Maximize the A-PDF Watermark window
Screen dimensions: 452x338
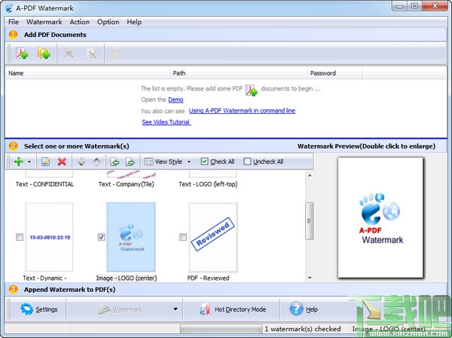(414, 6)
